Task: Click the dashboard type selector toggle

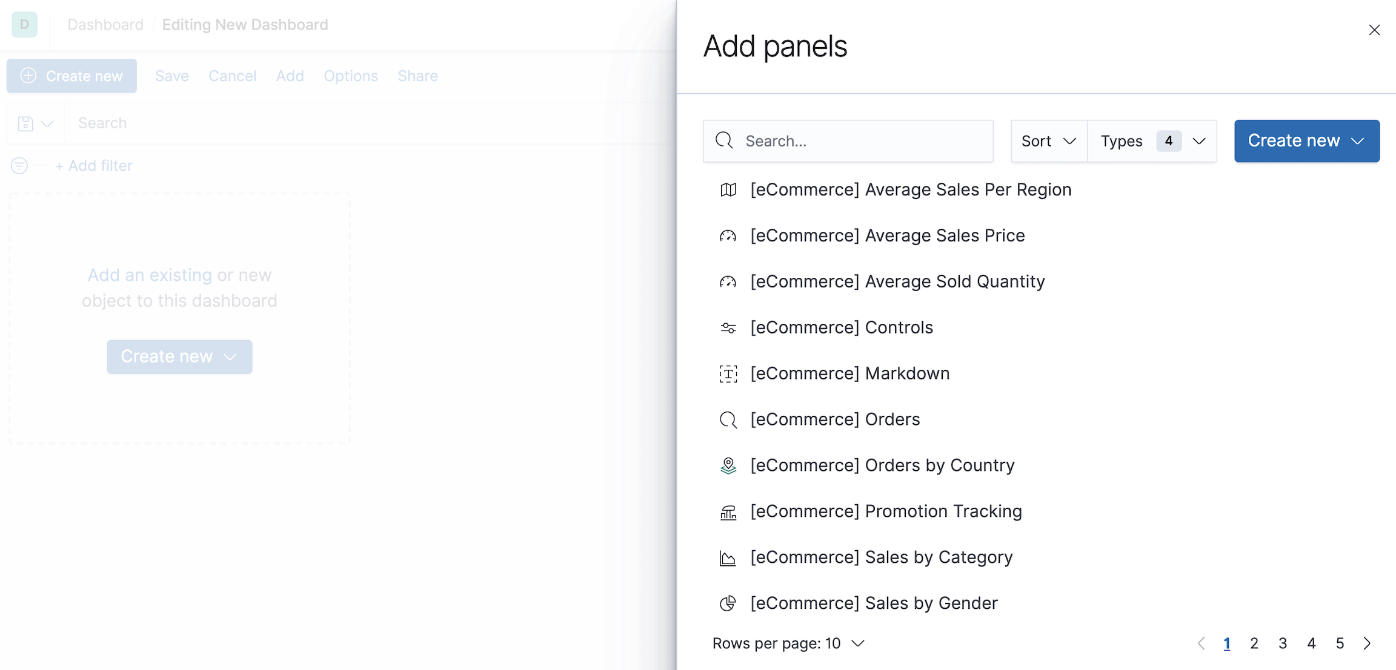Action: (x=1152, y=140)
